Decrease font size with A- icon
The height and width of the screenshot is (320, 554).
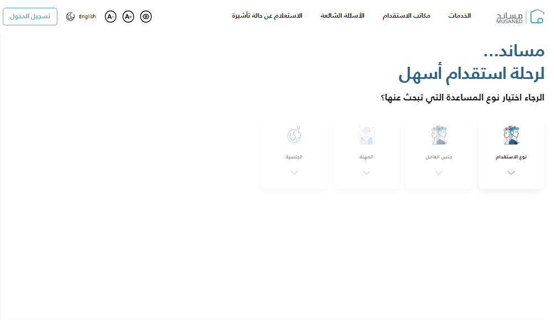(110, 17)
